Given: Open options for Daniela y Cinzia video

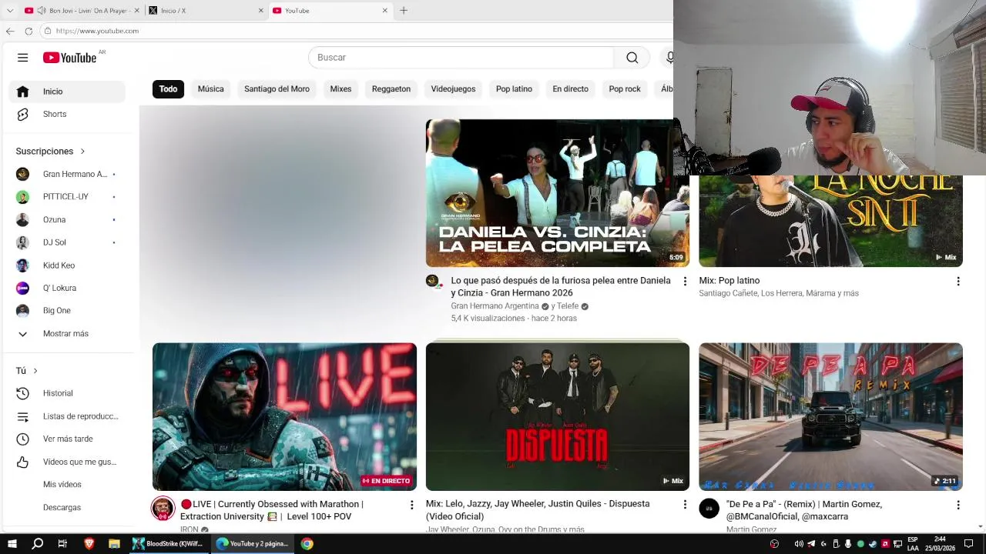Looking at the screenshot, I should coord(685,282).
